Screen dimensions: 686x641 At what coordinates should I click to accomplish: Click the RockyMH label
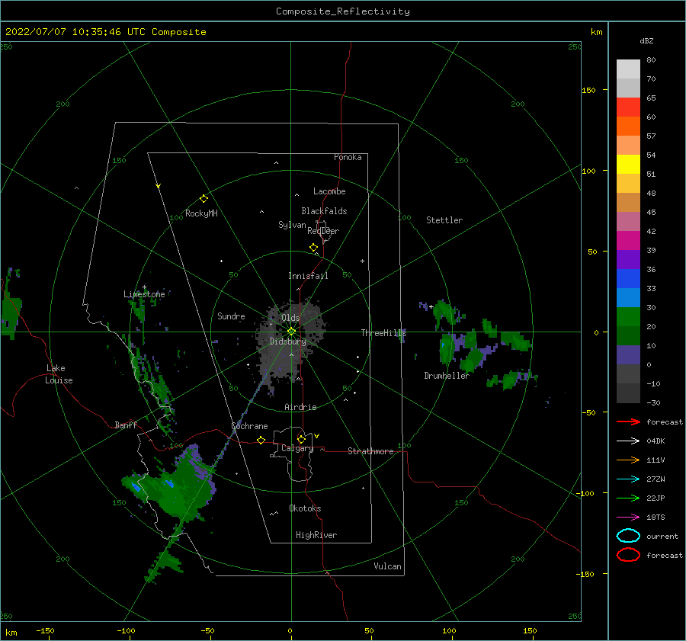pyautogui.click(x=201, y=213)
